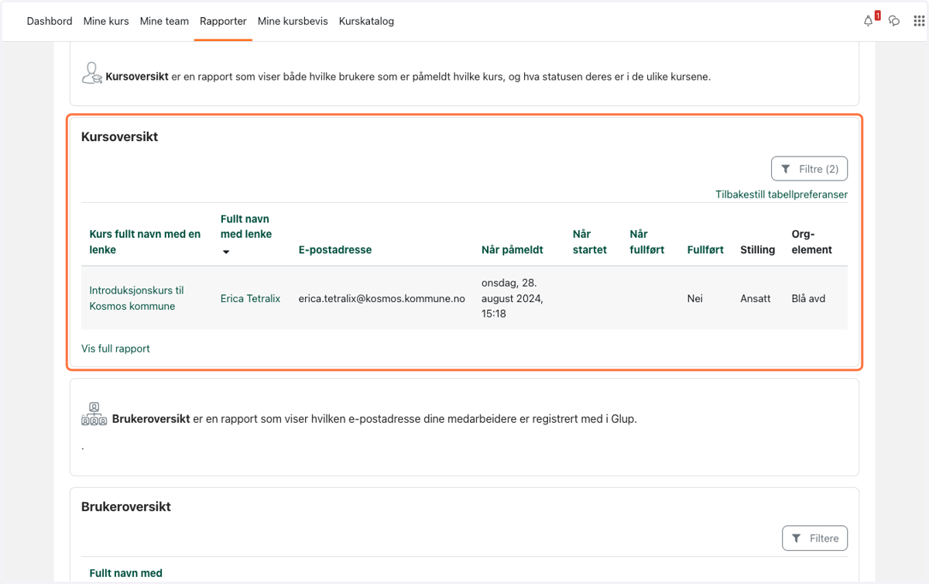The height and width of the screenshot is (584, 929).
Task: Open the Filtre (2) button in Kursoversikt
Action: [x=810, y=169]
